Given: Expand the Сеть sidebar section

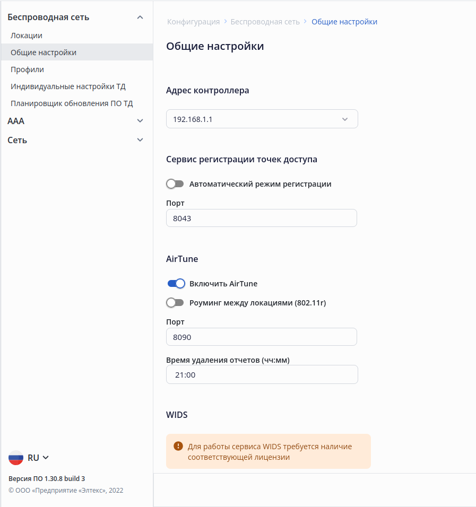Looking at the screenshot, I should pyautogui.click(x=140, y=140).
